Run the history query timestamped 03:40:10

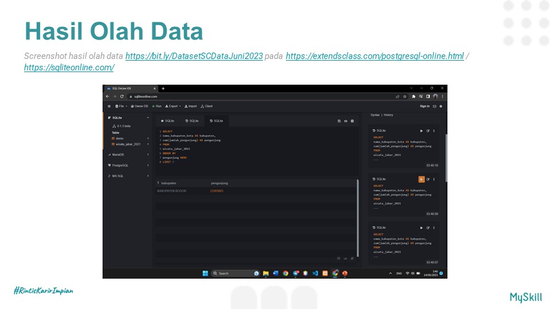[x=422, y=130]
